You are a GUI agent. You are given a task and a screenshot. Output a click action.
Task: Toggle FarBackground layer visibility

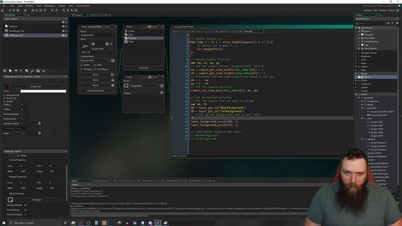point(63,35)
